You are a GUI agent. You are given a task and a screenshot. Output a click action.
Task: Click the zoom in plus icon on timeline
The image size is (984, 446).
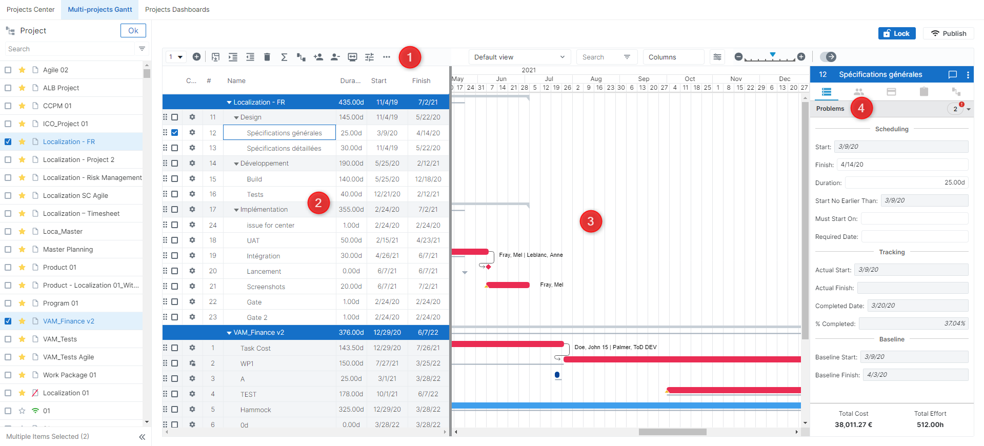point(801,57)
